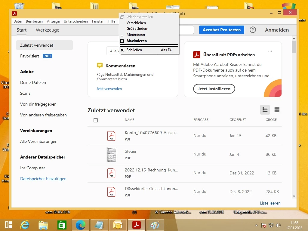Select Zuletzt verwendet in sidebar
The width and height of the screenshot is (308, 231).
pyautogui.click(x=45, y=45)
